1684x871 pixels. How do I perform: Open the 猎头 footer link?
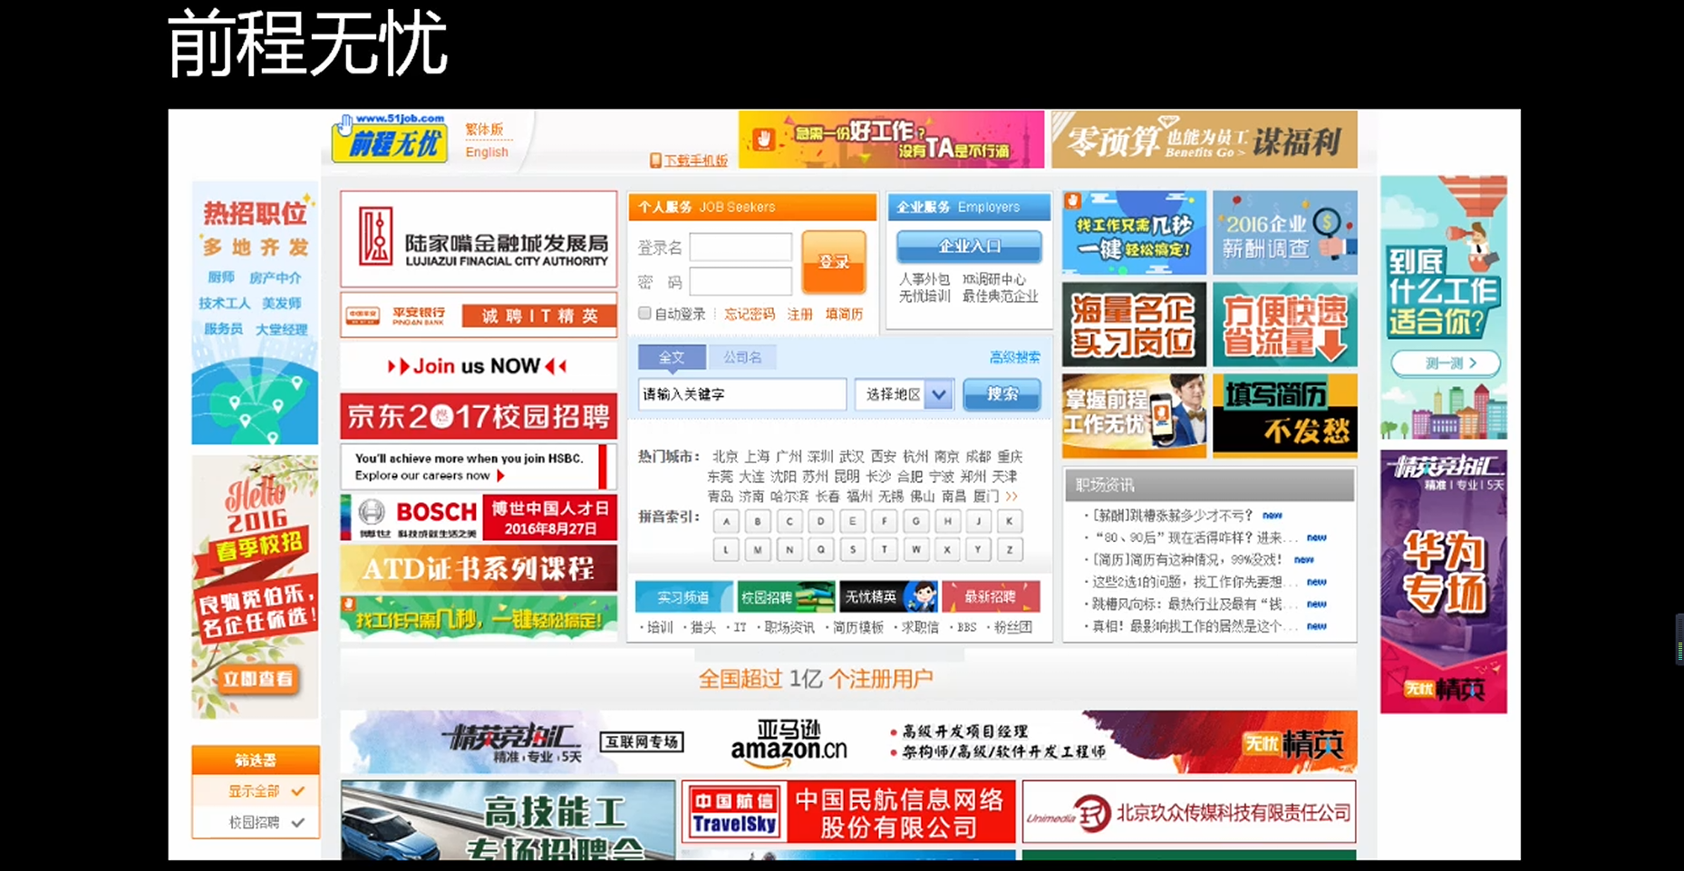[x=703, y=627]
